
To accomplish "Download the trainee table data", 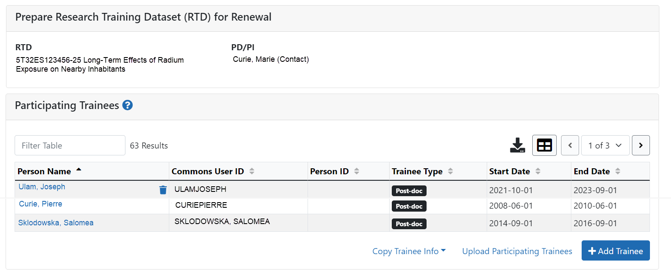I will pyautogui.click(x=518, y=146).
